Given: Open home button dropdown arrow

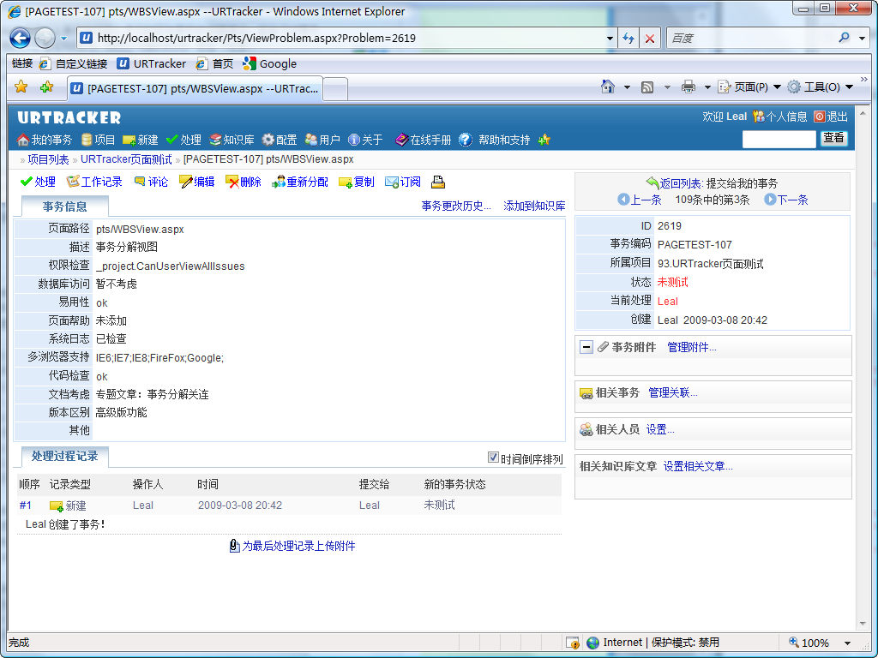Looking at the screenshot, I should pos(627,87).
